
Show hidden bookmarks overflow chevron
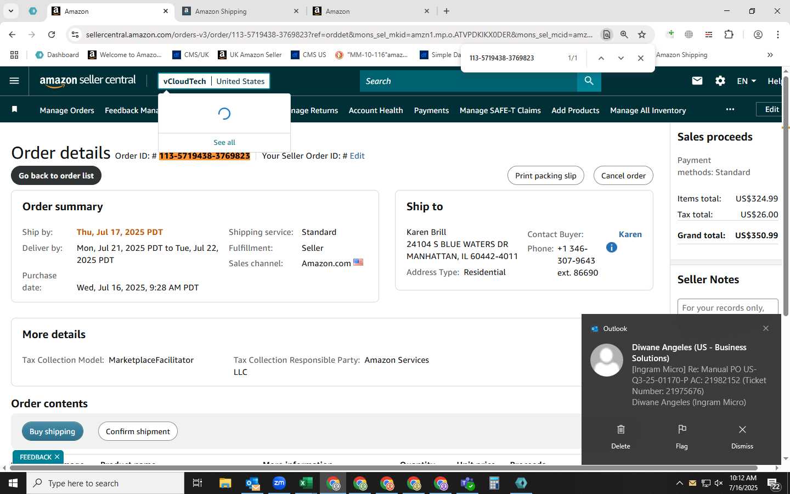pyautogui.click(x=770, y=55)
